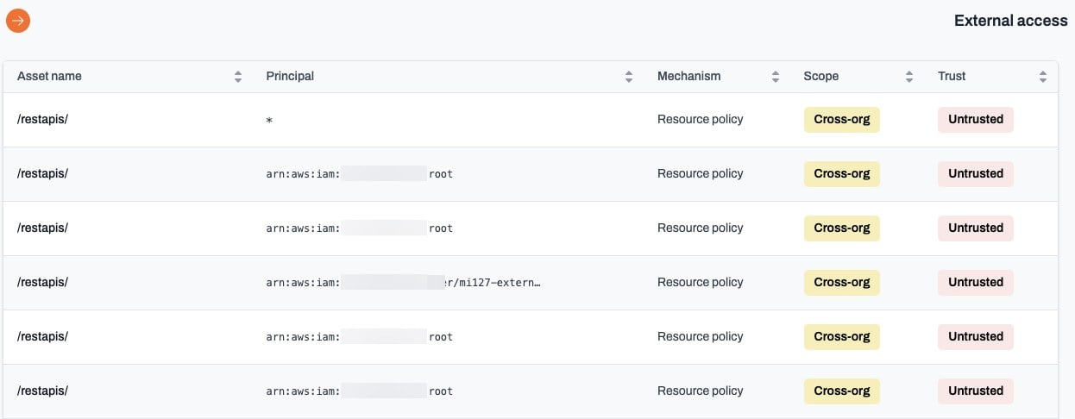Click Untrusted badge in the * principal row

(976, 120)
